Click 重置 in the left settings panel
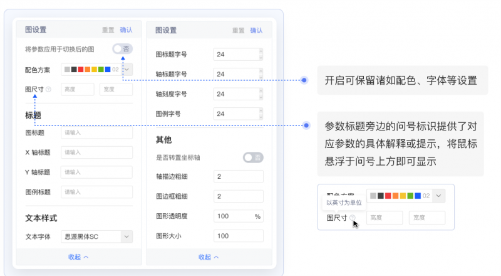 click(108, 29)
